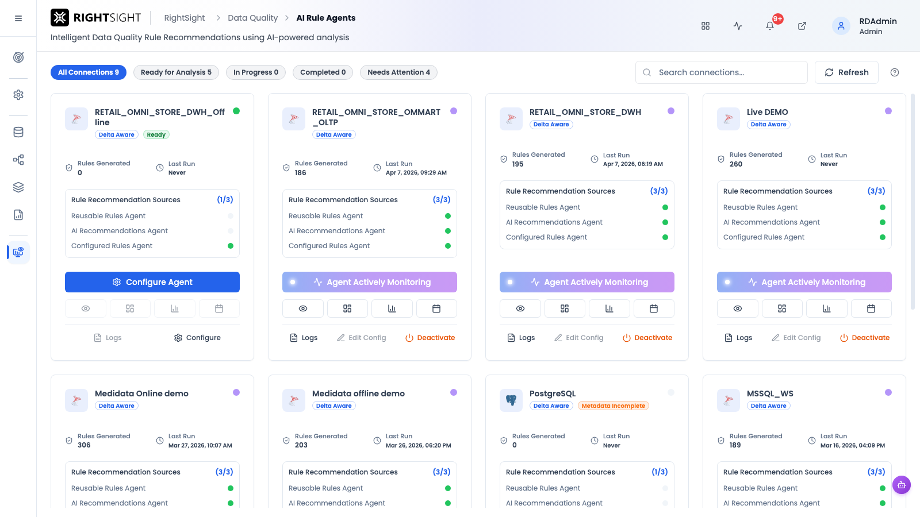
Task: Open the activity pulse icon in header
Action: (x=738, y=26)
